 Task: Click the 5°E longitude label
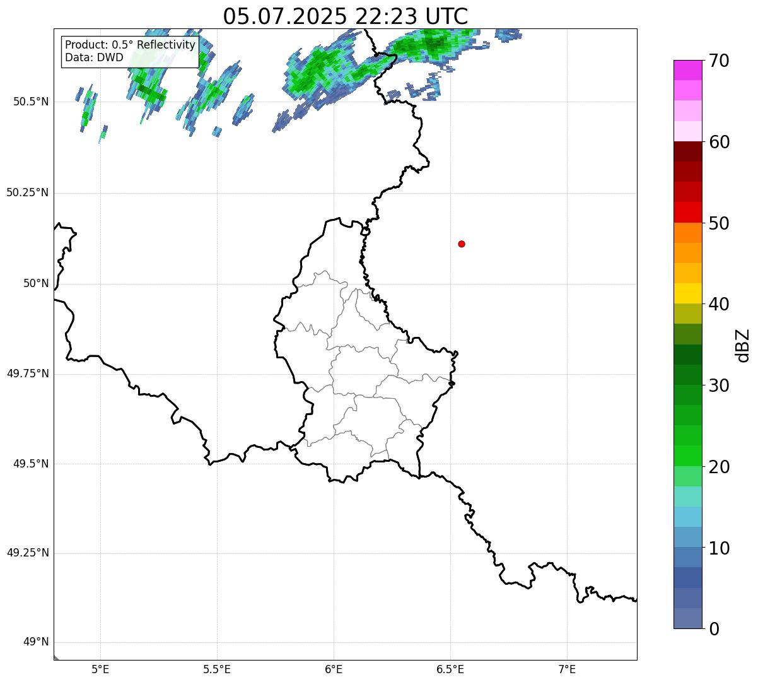[100, 669]
